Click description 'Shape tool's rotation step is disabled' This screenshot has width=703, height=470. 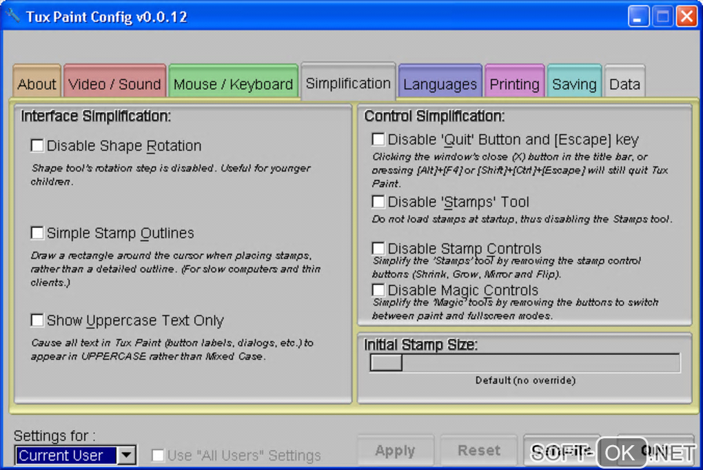click(170, 174)
